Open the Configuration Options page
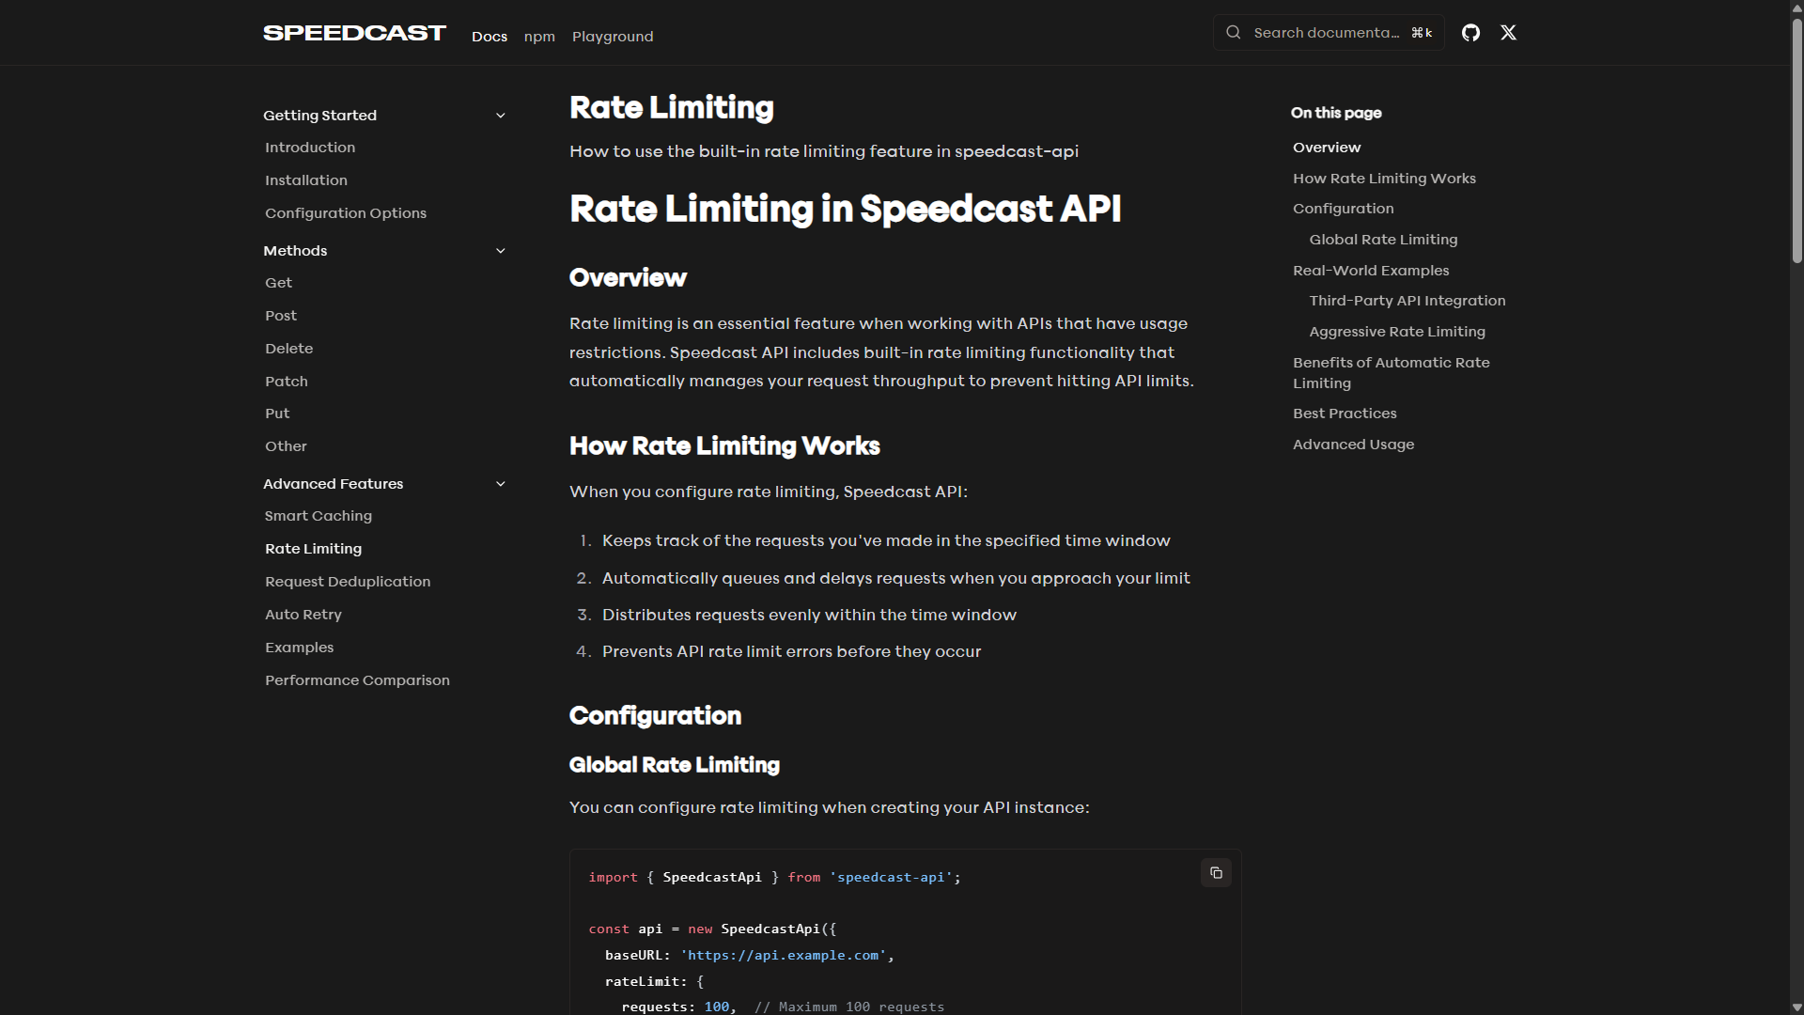The image size is (1804, 1015). click(345, 213)
